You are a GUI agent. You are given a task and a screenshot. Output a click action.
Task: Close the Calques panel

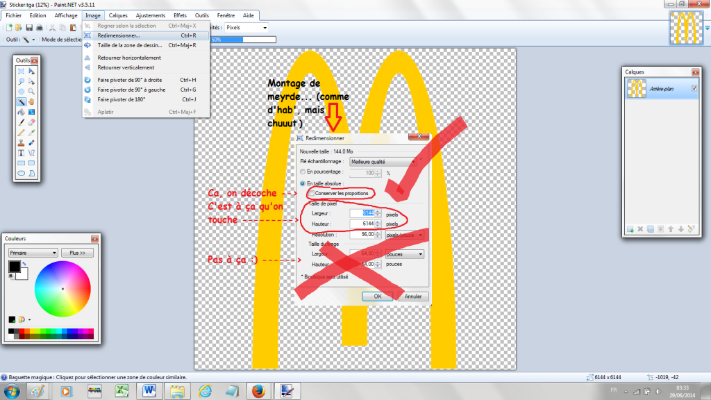click(x=696, y=72)
